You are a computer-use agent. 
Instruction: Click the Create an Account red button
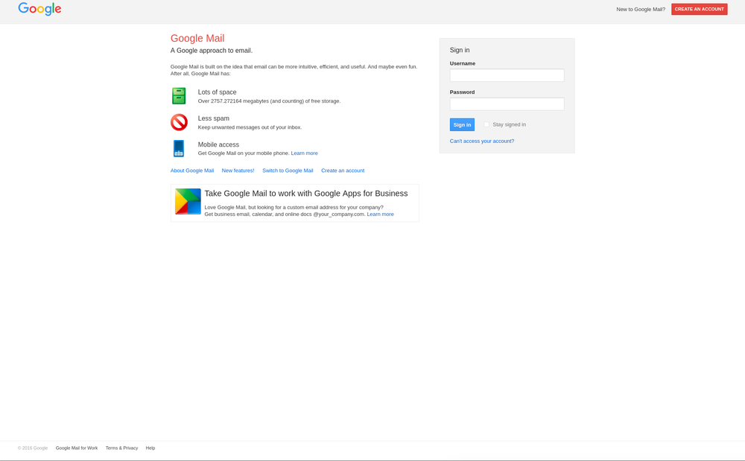tap(699, 9)
